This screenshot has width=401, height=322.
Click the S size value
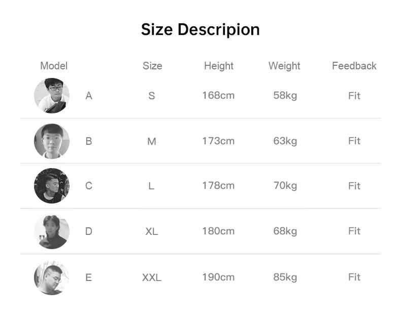152,96
